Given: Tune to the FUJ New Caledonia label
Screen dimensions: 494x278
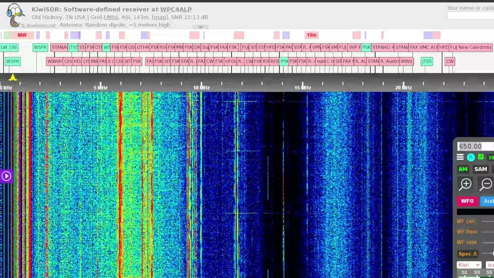Looking at the screenshot, I should (471, 47).
